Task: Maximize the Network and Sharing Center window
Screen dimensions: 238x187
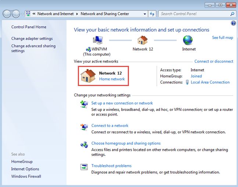Action: click(220, 5)
